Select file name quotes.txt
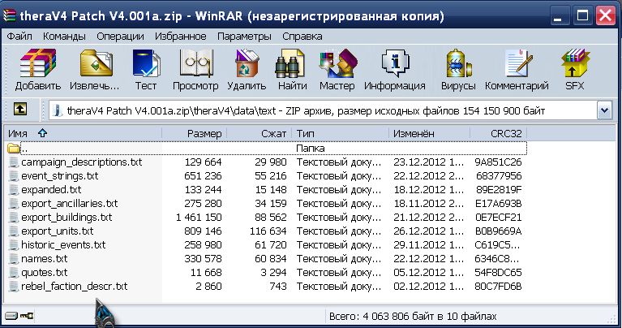 tap(44, 273)
